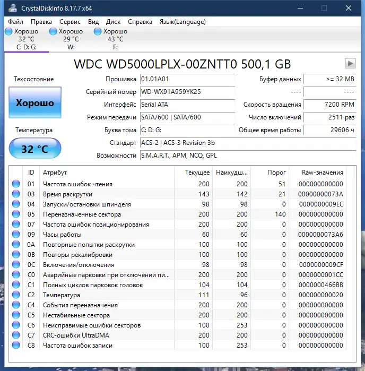Open the Вид menu
Screen dimensions: 365x371
click(93, 22)
